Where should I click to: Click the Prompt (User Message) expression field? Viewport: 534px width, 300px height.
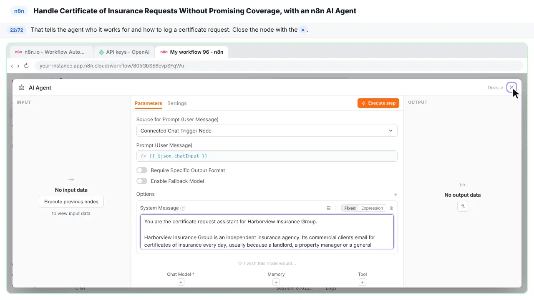[267, 156]
